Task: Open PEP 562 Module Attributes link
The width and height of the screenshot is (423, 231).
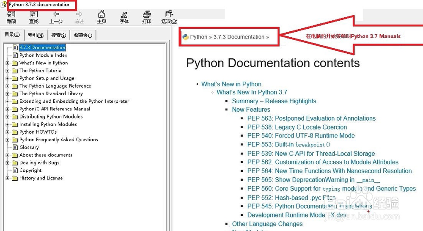Action: point(323,162)
